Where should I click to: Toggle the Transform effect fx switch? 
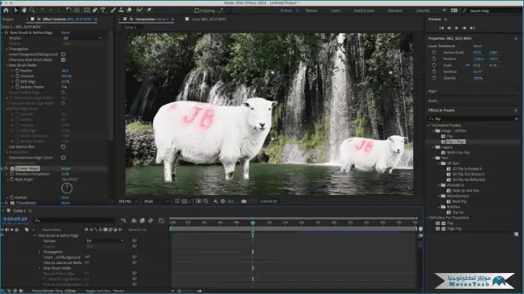(6, 203)
